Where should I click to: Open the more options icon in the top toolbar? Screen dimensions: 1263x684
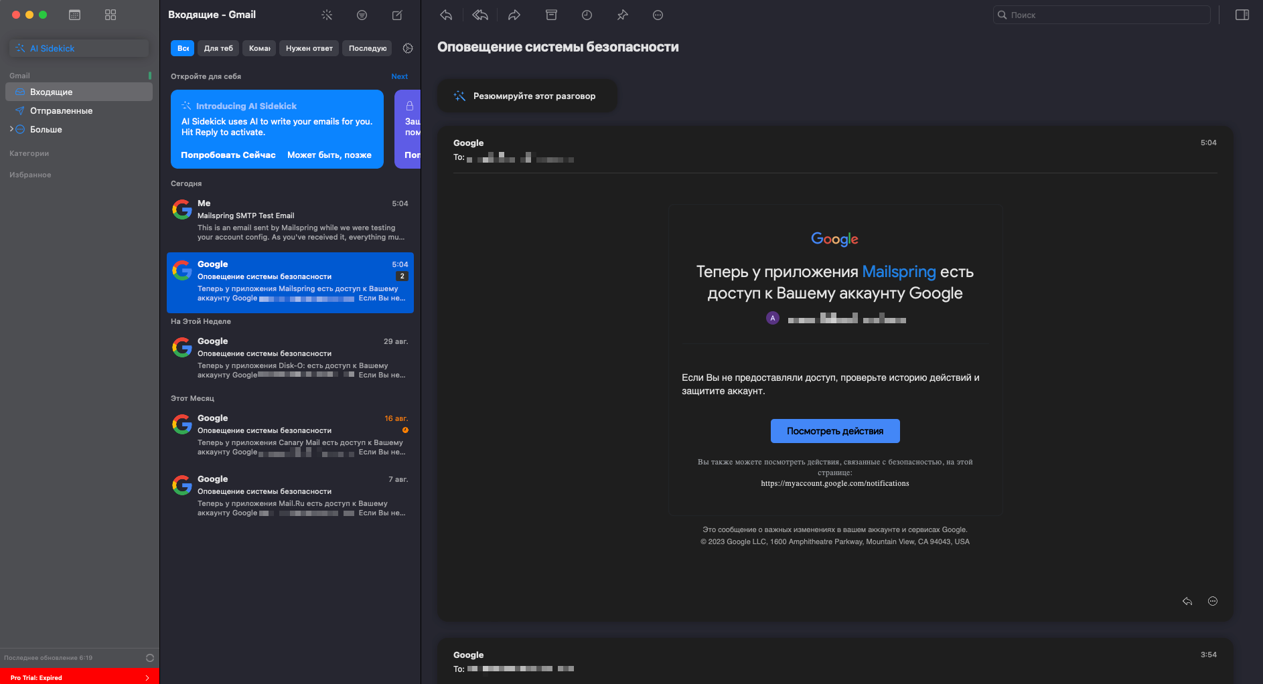click(x=658, y=15)
